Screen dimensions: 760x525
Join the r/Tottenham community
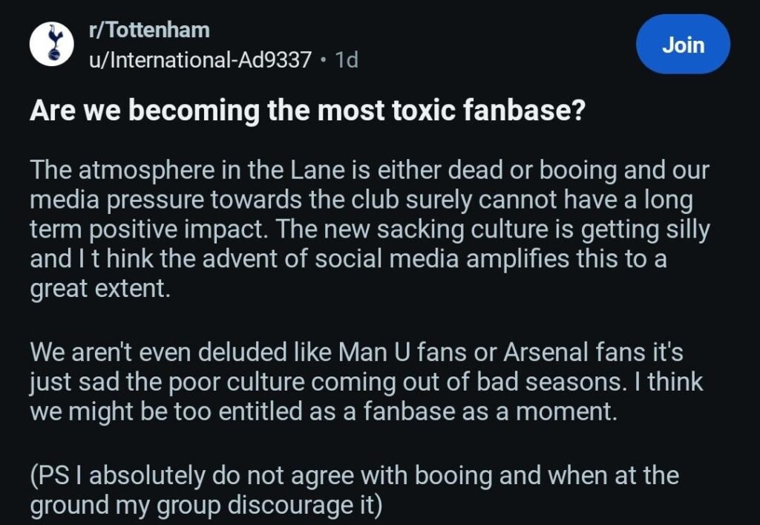(682, 44)
